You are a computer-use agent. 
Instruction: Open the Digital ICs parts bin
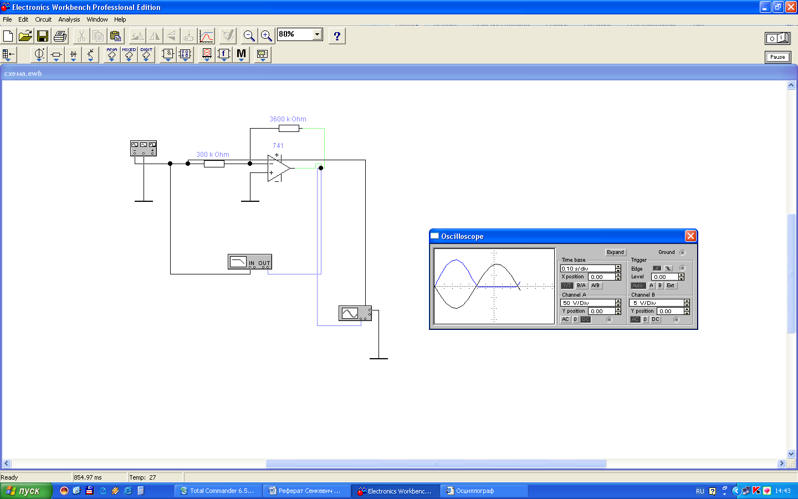146,54
